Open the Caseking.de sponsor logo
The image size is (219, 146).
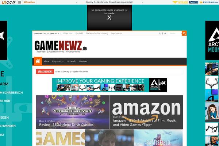209,2
